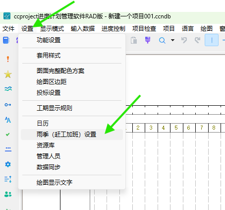Screen dimensions: 225x210
Task: Select the yellow star sidebar icon
Action: tap(8, 74)
